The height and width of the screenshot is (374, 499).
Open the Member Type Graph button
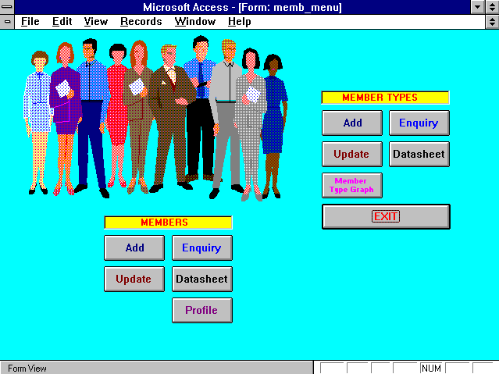pos(352,185)
